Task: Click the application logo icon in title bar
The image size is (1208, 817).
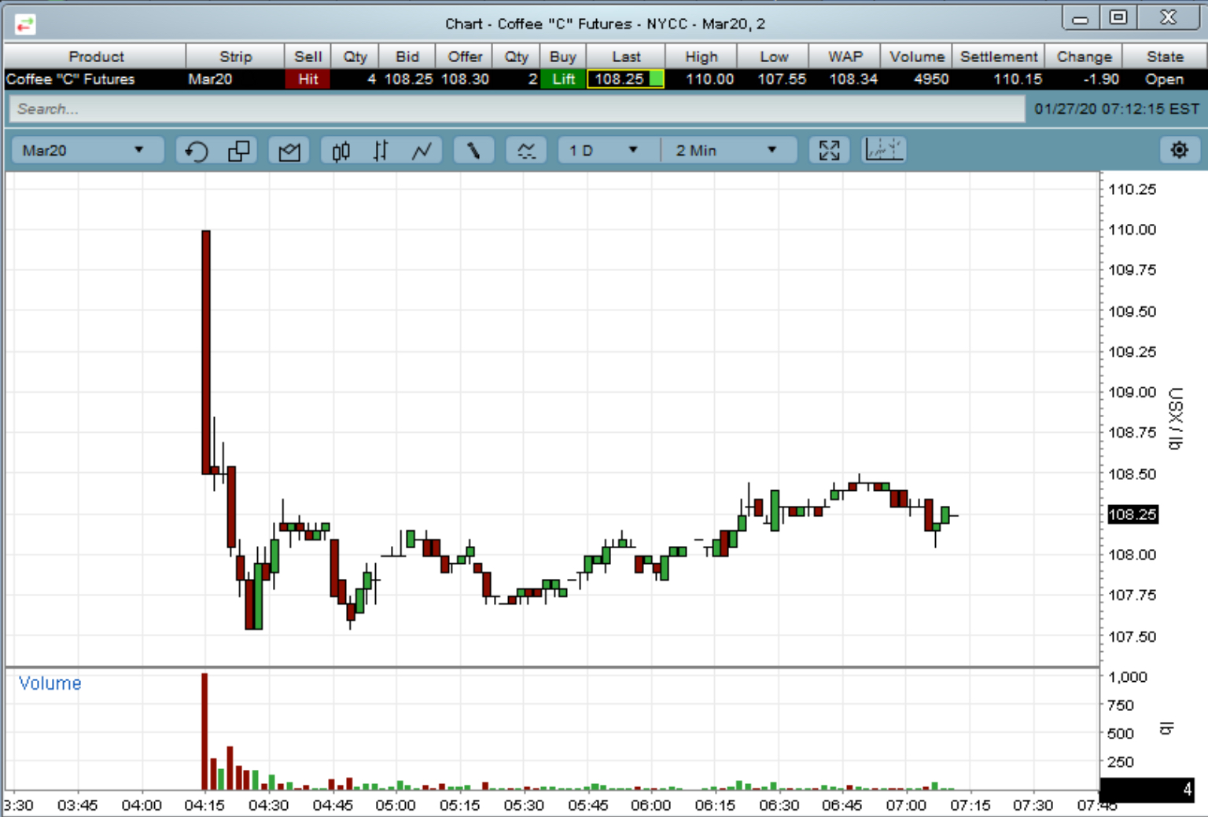Action: (x=25, y=24)
